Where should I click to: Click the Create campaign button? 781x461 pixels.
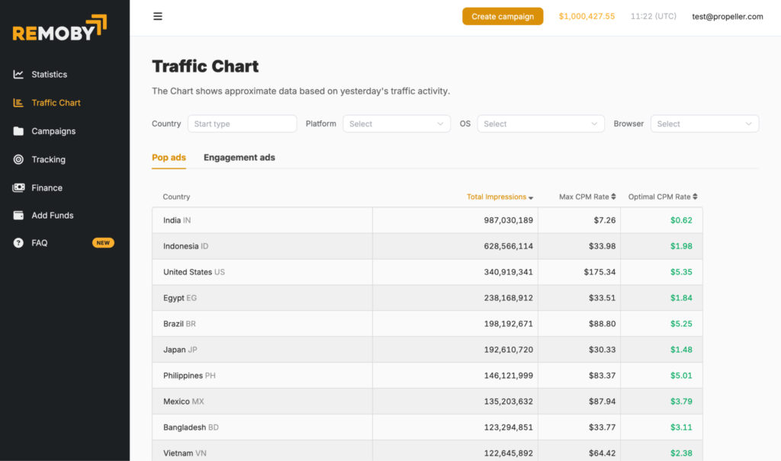pos(503,17)
